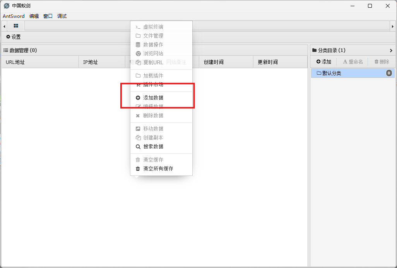The image size is (397, 268).
Task: Click the folder icon beside 文件管理
Action: [138, 36]
